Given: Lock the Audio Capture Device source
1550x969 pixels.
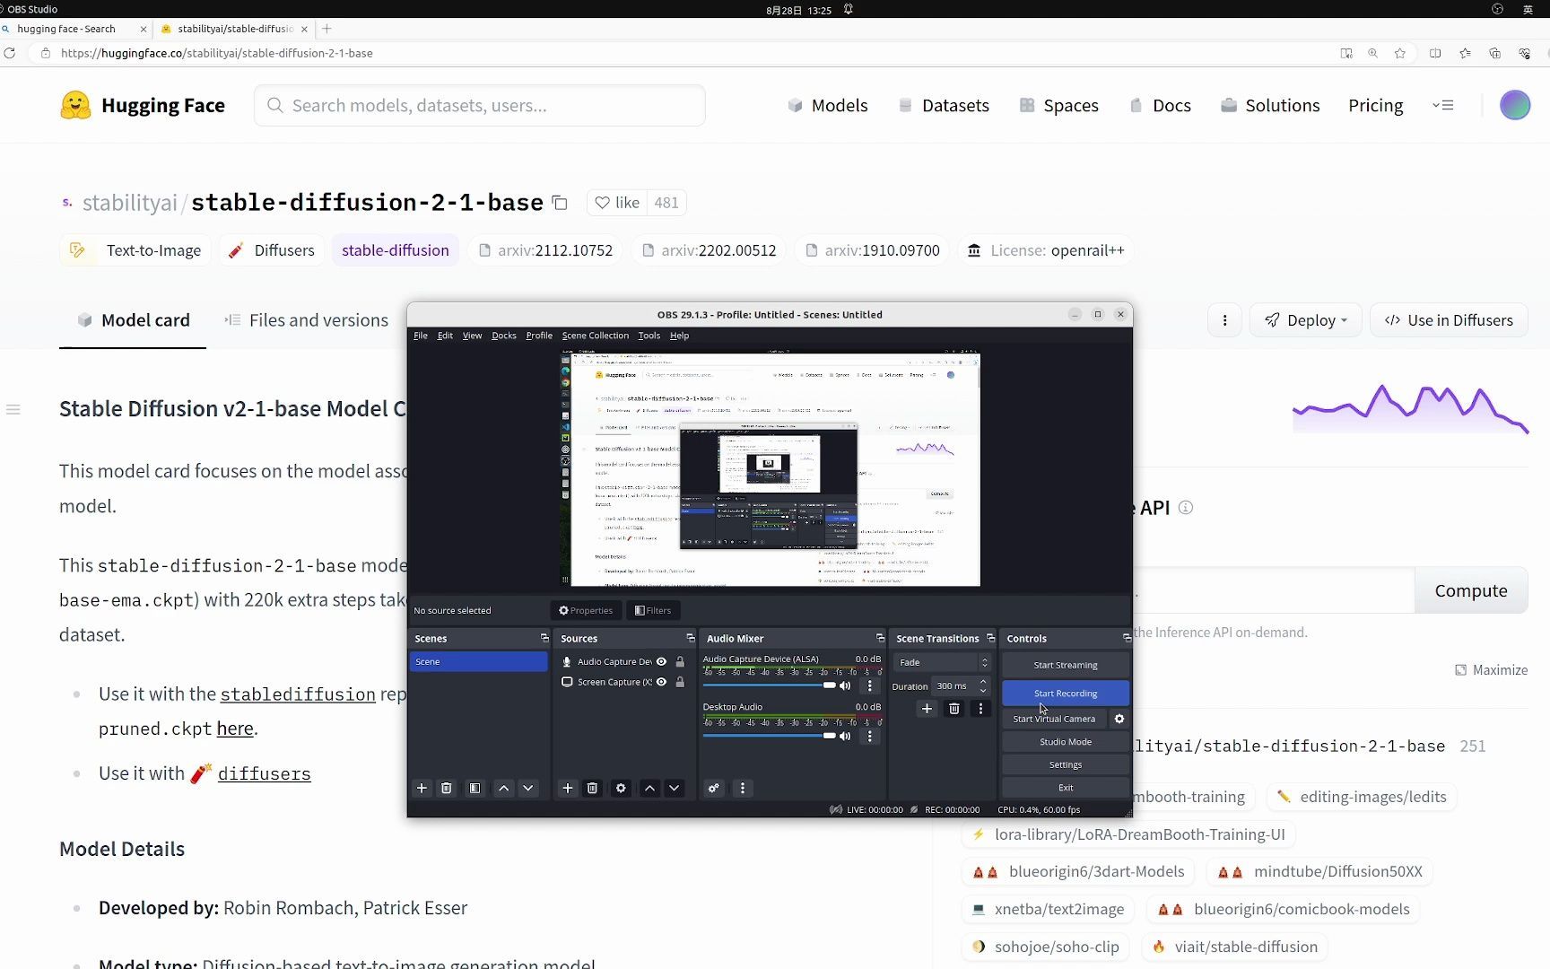Looking at the screenshot, I should pyautogui.click(x=680, y=662).
